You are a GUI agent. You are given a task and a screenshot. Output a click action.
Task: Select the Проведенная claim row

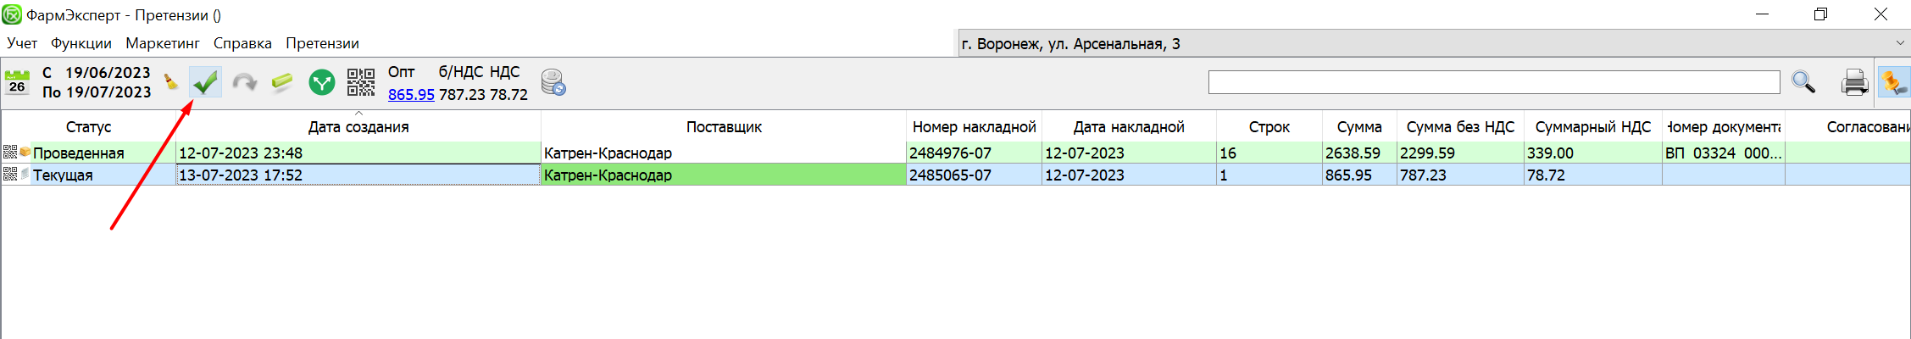78,153
